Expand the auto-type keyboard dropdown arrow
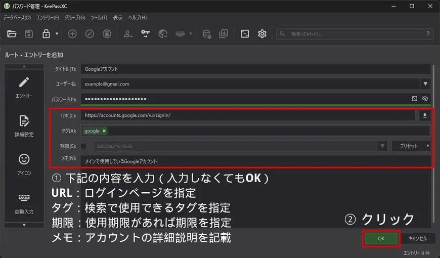Viewport: 440px width, 258px height. tap(191, 34)
